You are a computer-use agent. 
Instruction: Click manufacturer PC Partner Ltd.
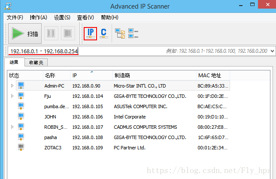point(130,148)
